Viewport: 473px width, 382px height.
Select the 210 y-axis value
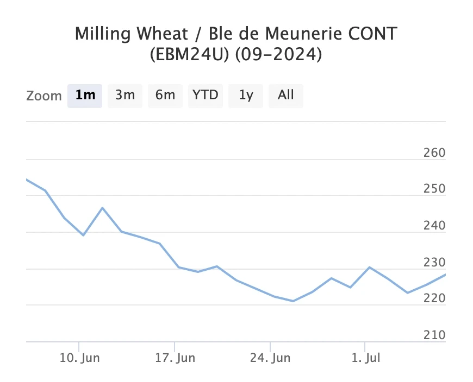pos(434,335)
